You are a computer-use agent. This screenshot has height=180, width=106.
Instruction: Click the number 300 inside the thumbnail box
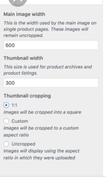click(10, 83)
